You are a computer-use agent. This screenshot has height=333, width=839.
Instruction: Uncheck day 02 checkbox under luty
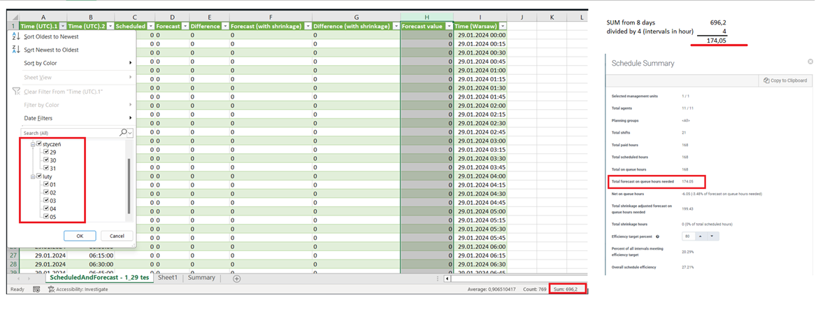point(46,192)
